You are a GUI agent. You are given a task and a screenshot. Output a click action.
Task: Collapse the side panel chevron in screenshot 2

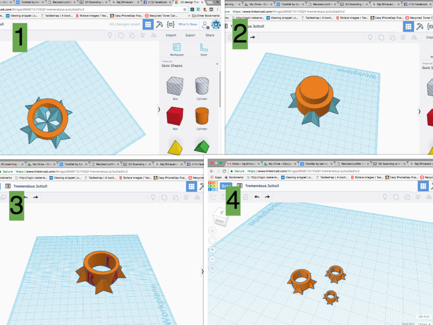coord(419,112)
